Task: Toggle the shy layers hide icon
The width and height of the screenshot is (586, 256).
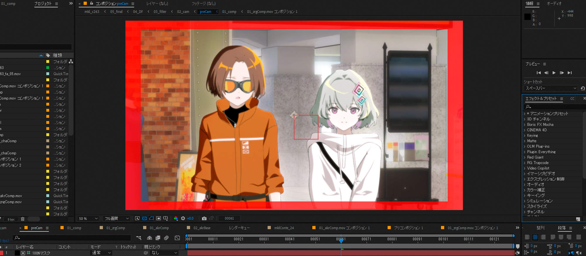Action: pos(149,238)
